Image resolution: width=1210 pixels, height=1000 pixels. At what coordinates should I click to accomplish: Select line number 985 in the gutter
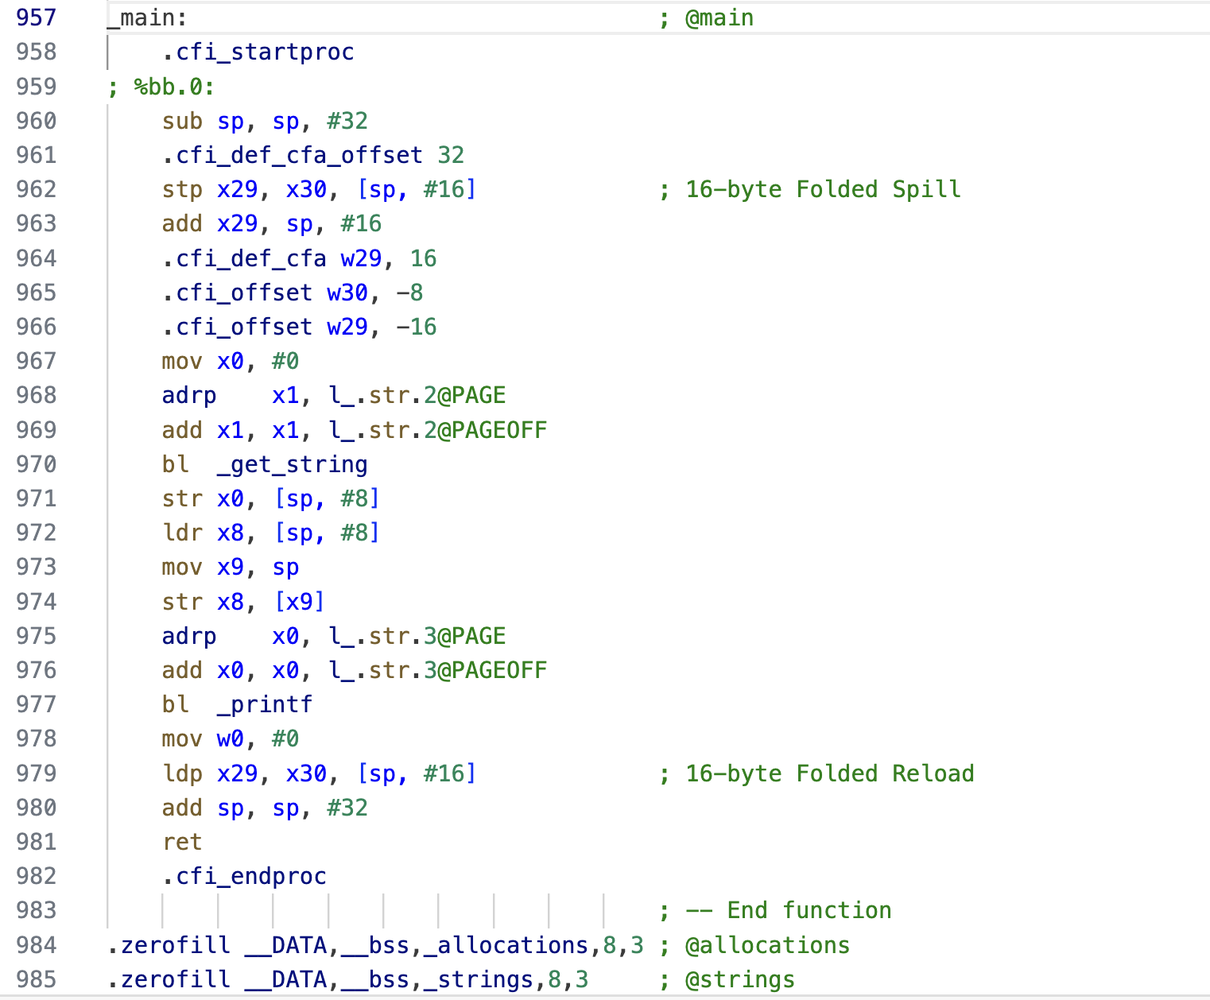(x=37, y=979)
